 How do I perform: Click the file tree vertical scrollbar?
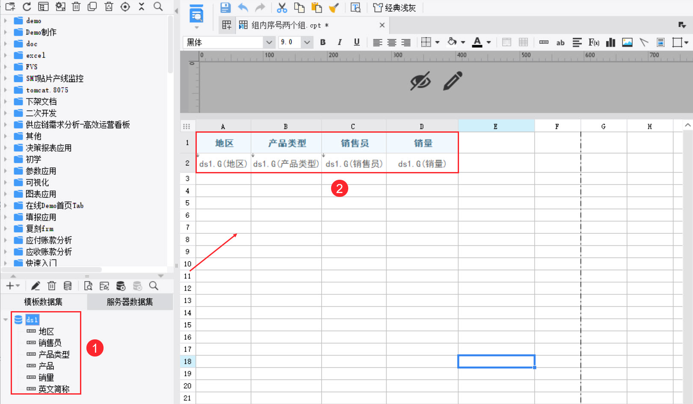(x=170, y=45)
